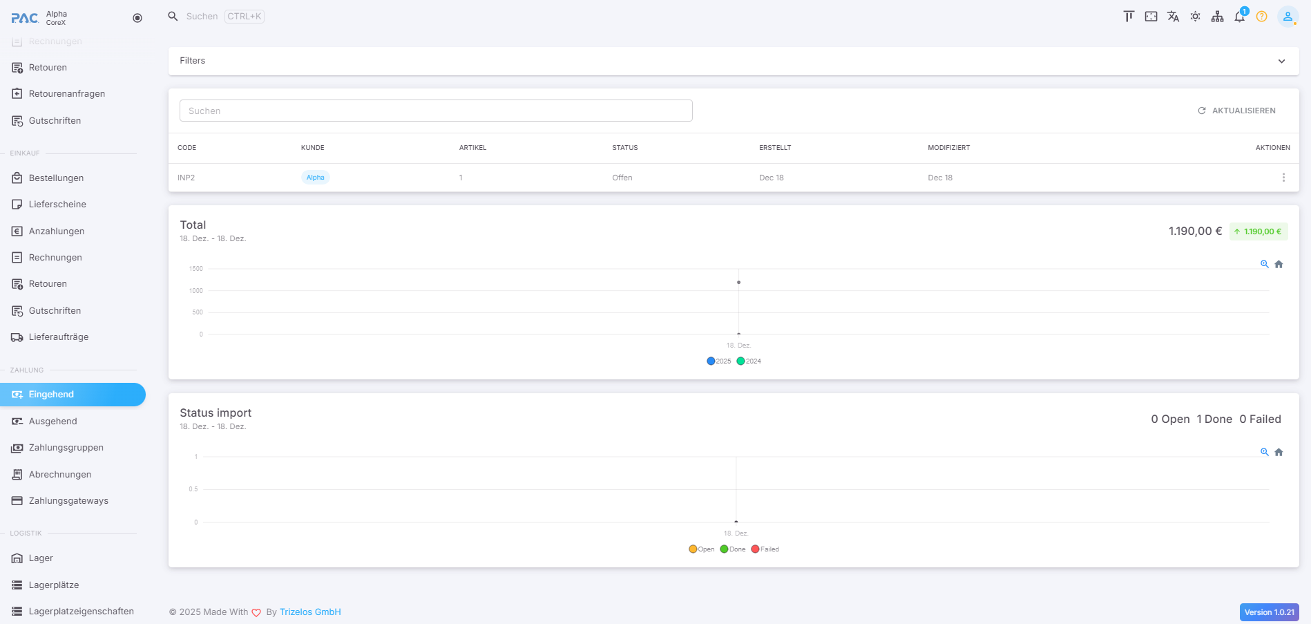Screen dimensions: 1311x624
Task: Hide the Failed series in legend
Action: click(765, 549)
